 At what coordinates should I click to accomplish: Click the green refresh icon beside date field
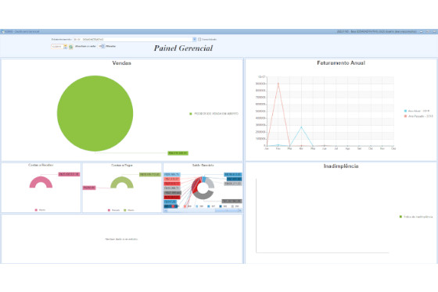pos(71,47)
